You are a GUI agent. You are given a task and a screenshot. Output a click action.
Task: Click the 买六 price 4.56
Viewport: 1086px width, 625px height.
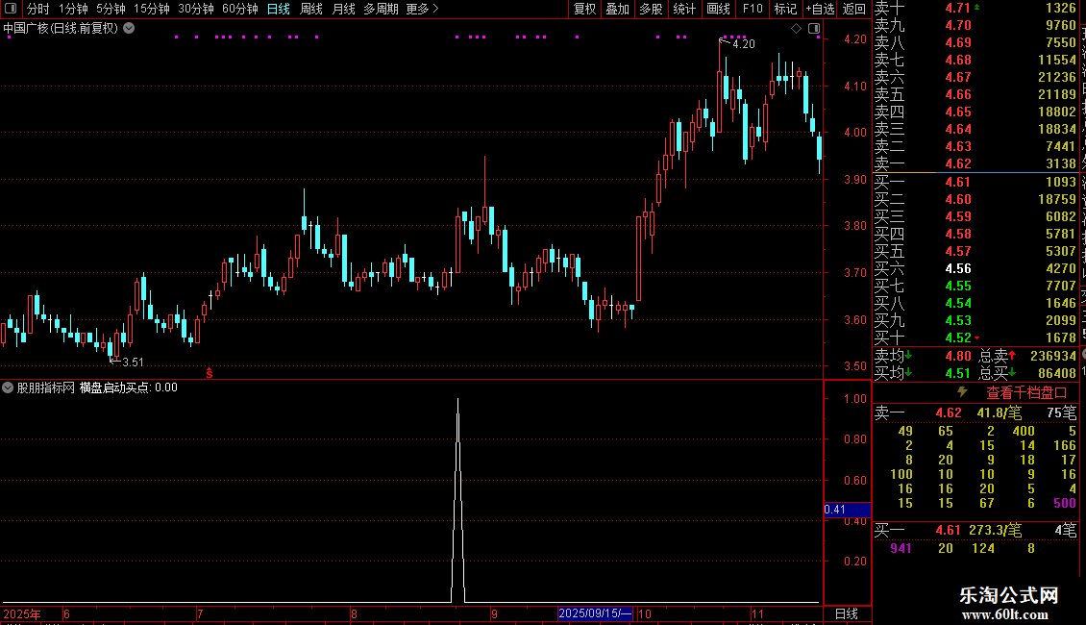tap(958, 268)
